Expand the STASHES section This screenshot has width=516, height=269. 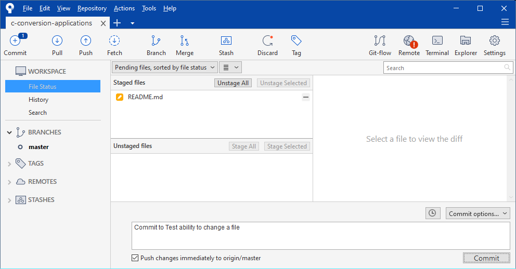pyautogui.click(x=9, y=200)
